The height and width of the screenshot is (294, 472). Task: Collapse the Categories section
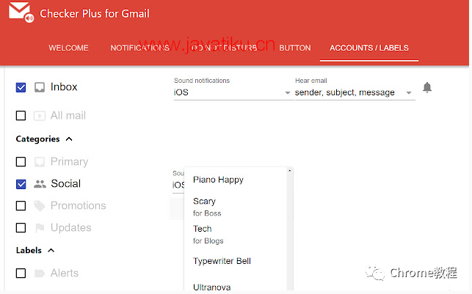tap(69, 139)
